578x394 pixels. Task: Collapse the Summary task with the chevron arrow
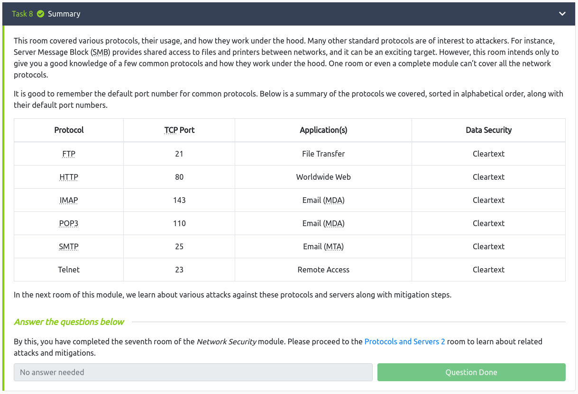(562, 14)
